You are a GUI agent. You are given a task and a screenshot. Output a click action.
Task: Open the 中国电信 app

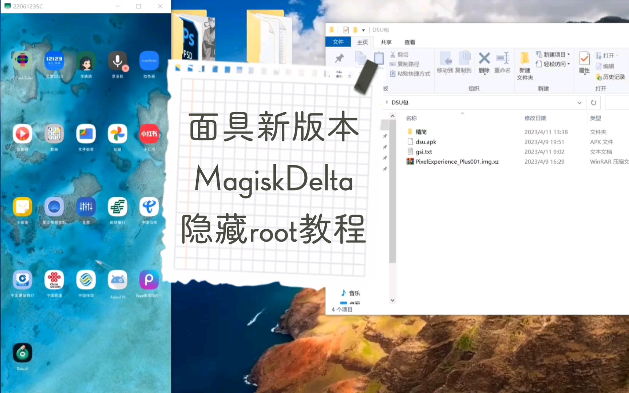(x=149, y=207)
